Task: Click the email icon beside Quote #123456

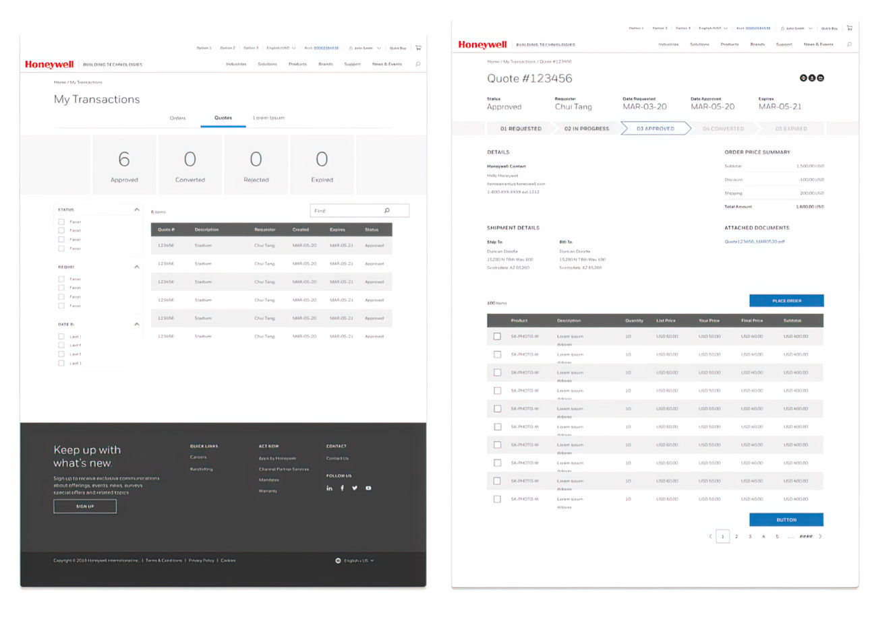Action: (821, 78)
